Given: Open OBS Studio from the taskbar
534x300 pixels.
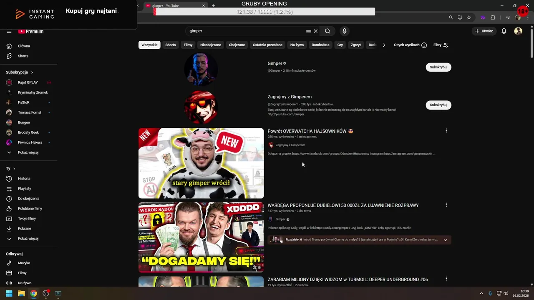Looking at the screenshot, I should click(x=46, y=293).
